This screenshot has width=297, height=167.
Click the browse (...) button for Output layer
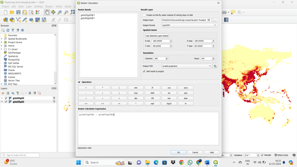coord(215,20)
